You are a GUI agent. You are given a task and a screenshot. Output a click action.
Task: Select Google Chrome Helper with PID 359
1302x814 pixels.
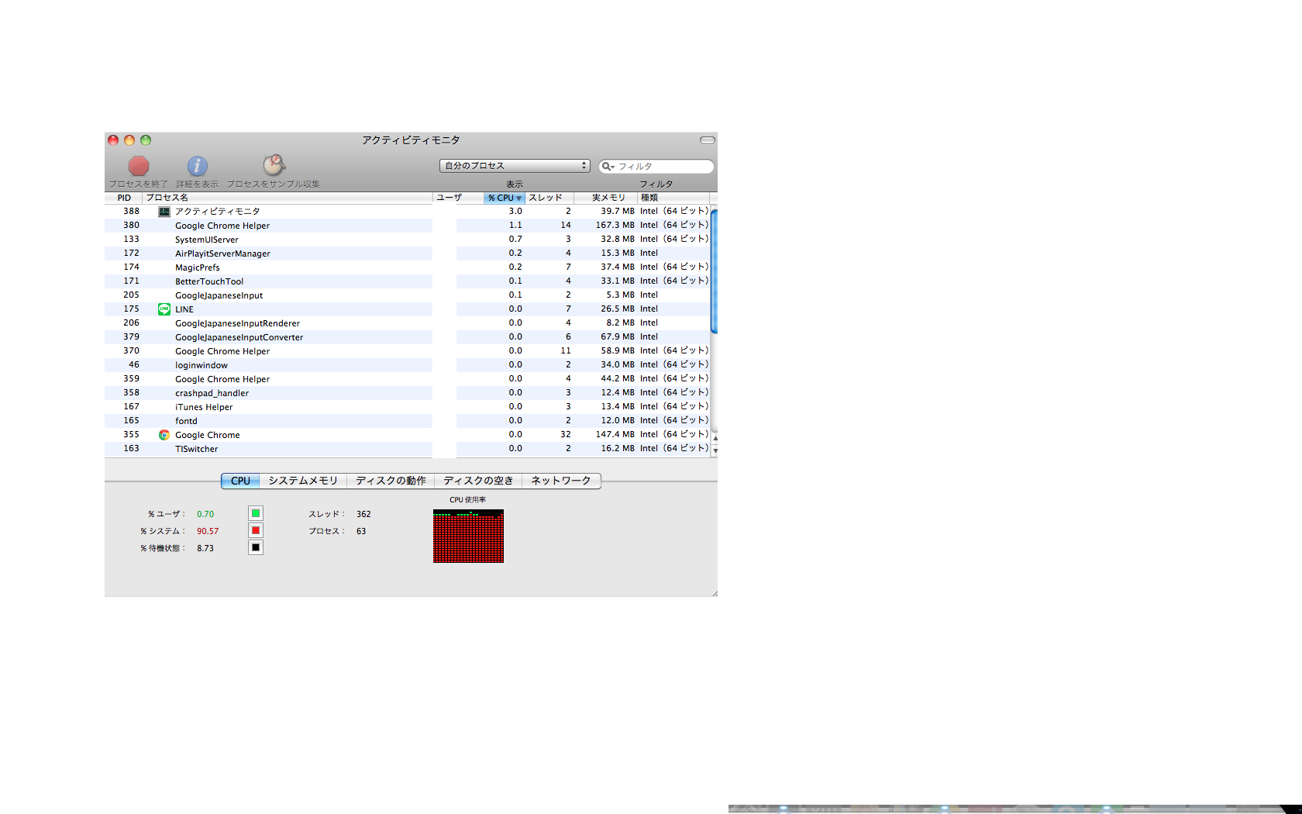pos(408,379)
